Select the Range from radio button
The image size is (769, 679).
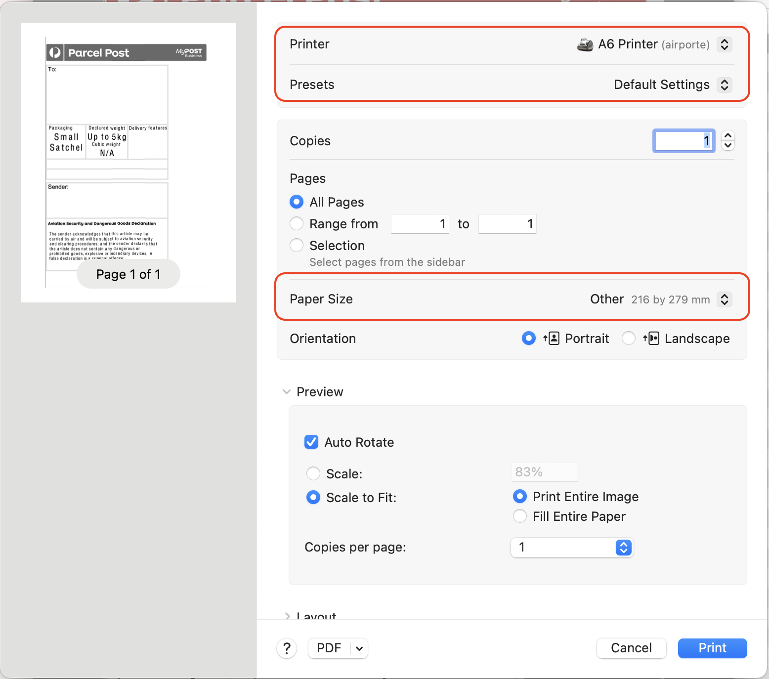[x=297, y=224]
